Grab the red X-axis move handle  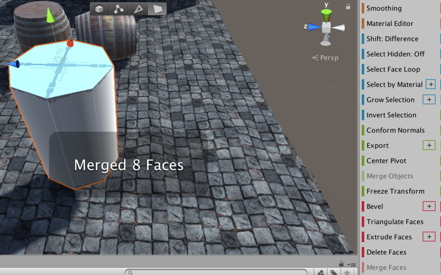click(x=70, y=44)
